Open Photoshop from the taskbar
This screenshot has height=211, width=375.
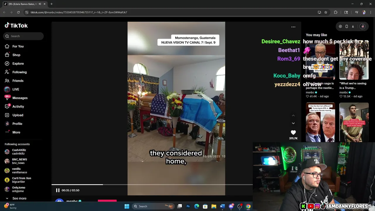(x=188, y=206)
